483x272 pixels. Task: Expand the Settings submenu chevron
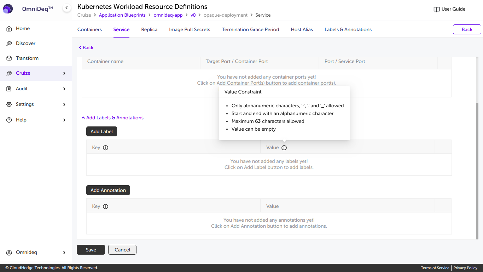64,104
